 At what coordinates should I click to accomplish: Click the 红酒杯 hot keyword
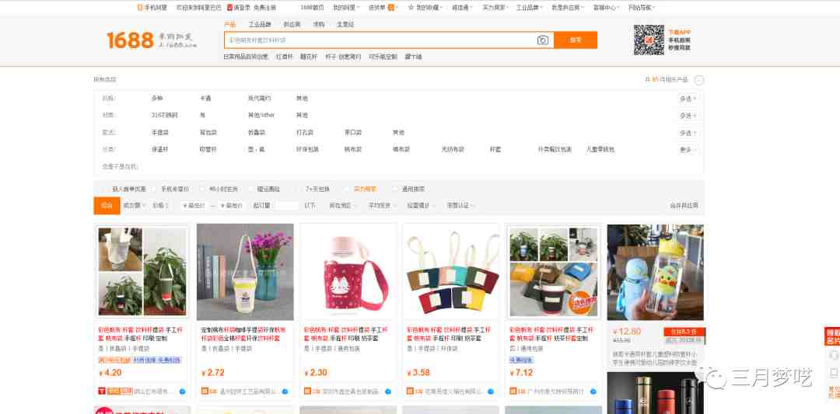pos(285,57)
